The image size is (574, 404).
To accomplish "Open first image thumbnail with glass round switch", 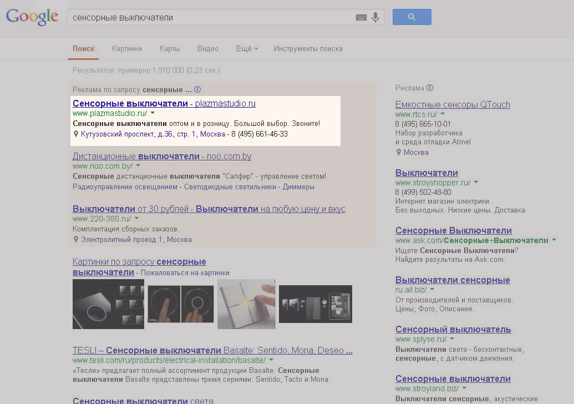I will [x=108, y=304].
